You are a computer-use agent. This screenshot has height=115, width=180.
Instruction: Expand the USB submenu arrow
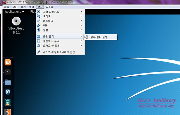pos(81,25)
